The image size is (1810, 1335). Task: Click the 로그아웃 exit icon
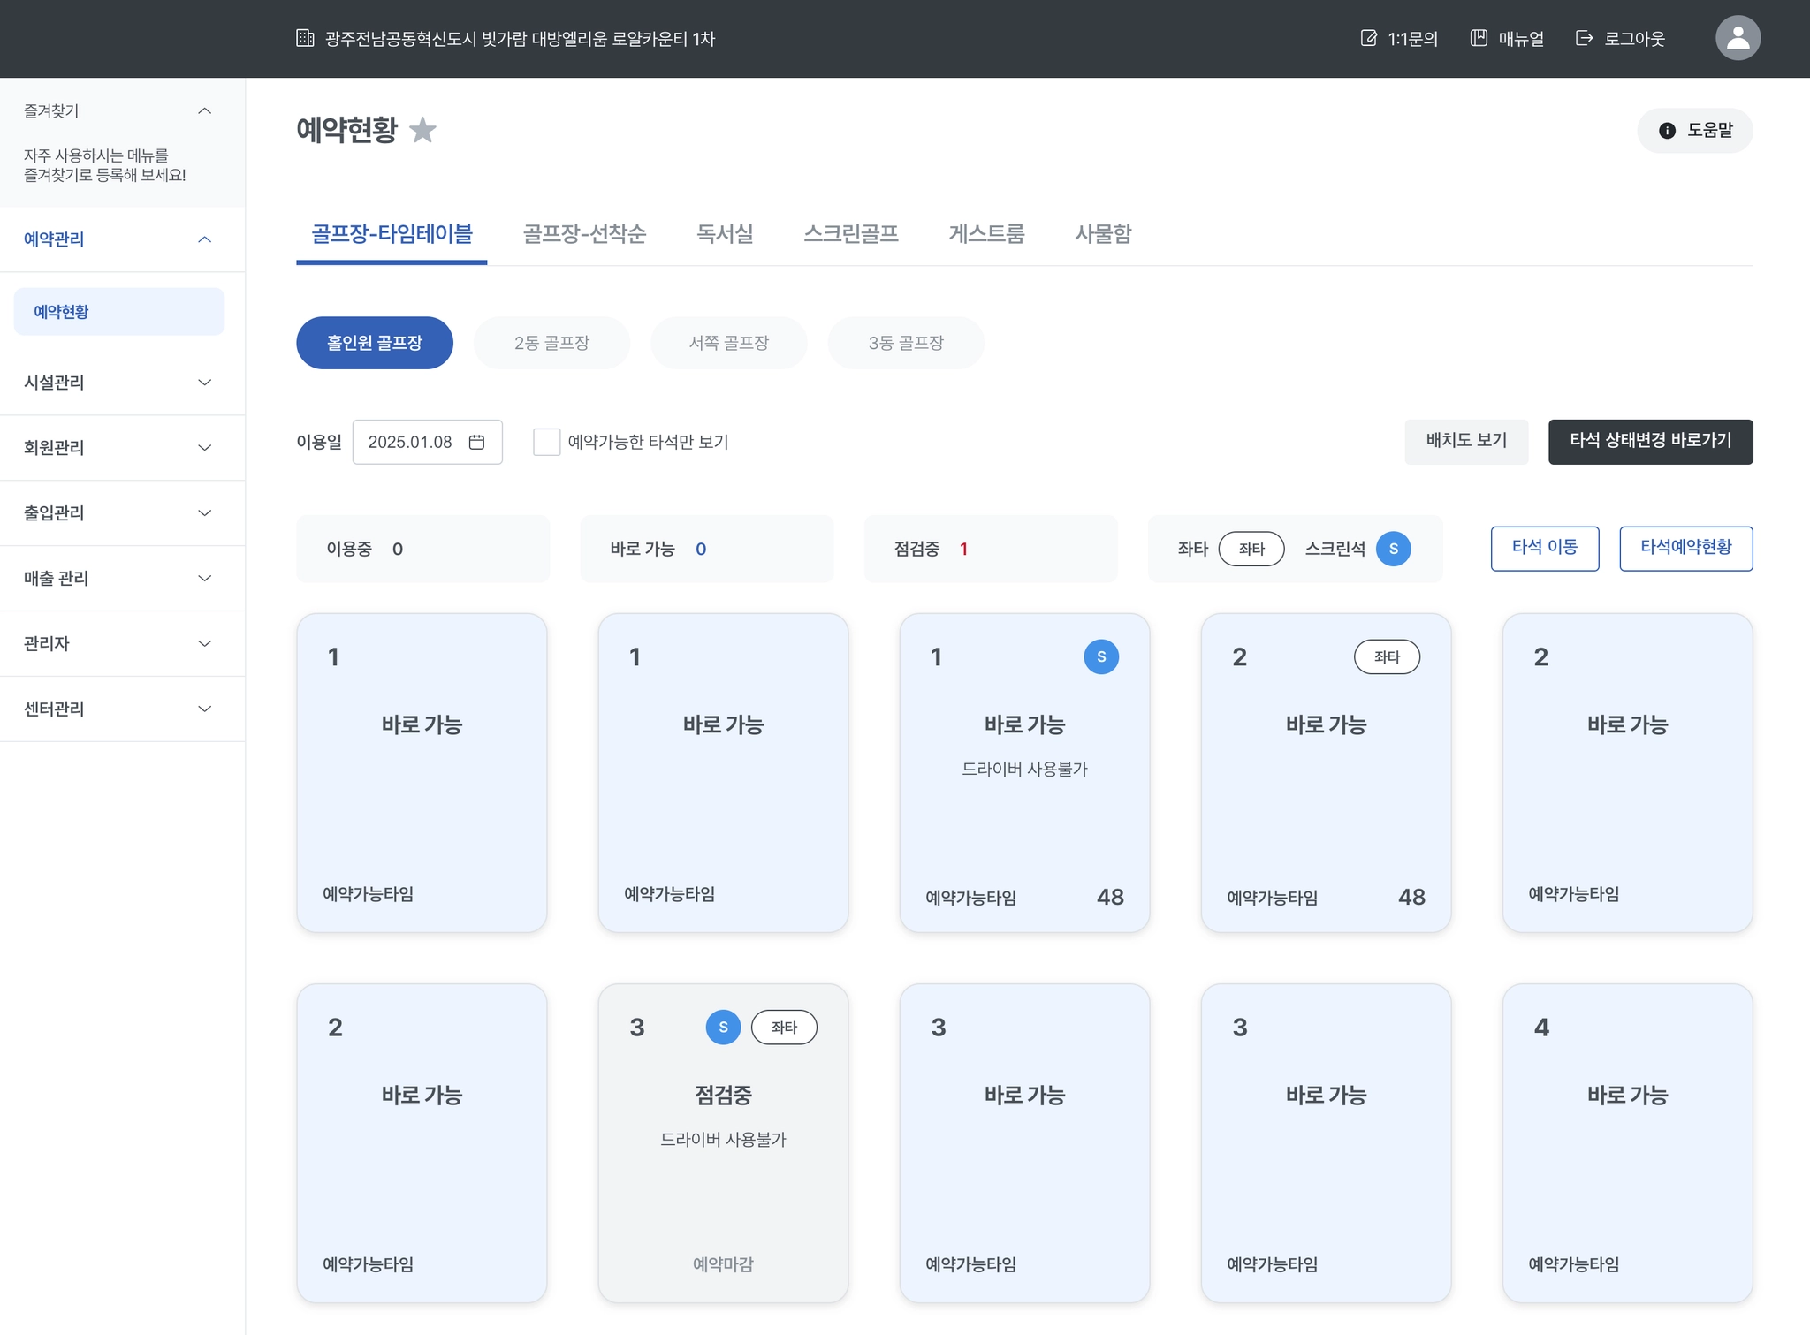click(1584, 38)
